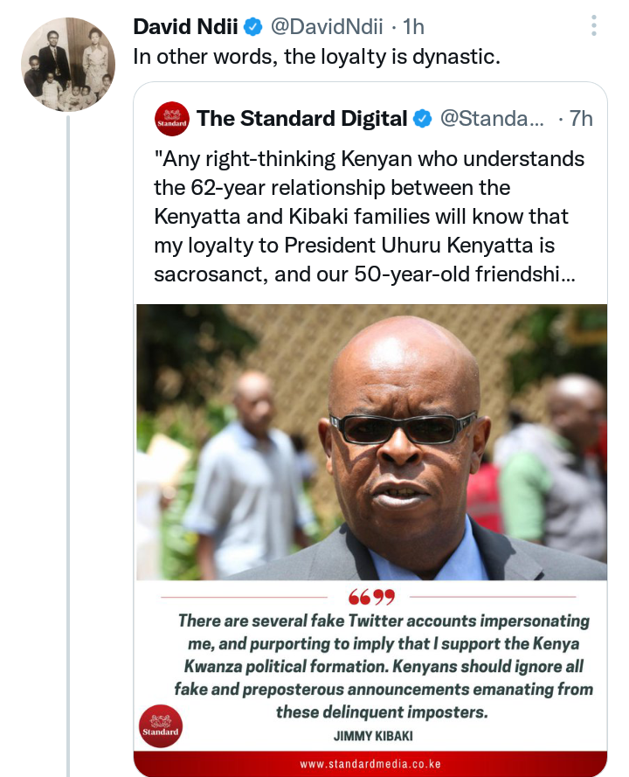Click the Standard logo on the quote card
This screenshot has height=777, width=629.
point(161,726)
